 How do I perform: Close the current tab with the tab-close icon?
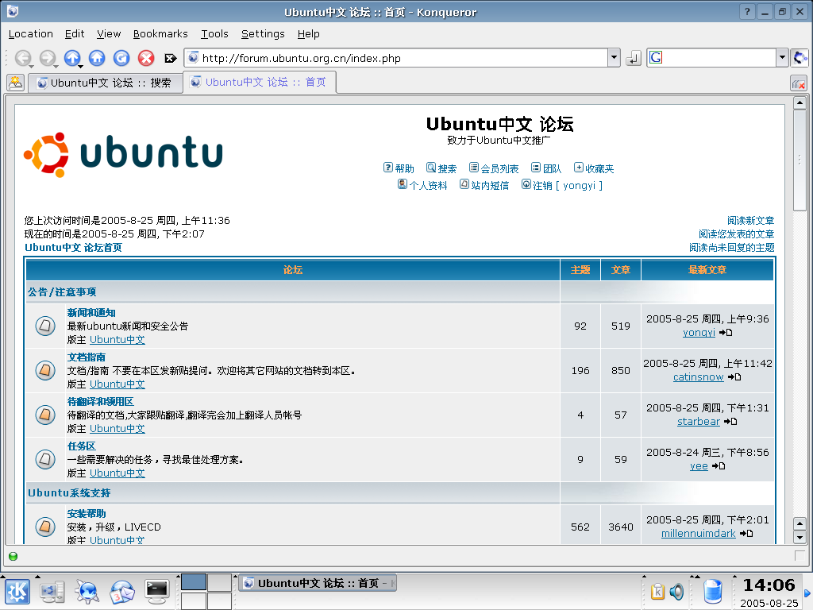pos(799,83)
